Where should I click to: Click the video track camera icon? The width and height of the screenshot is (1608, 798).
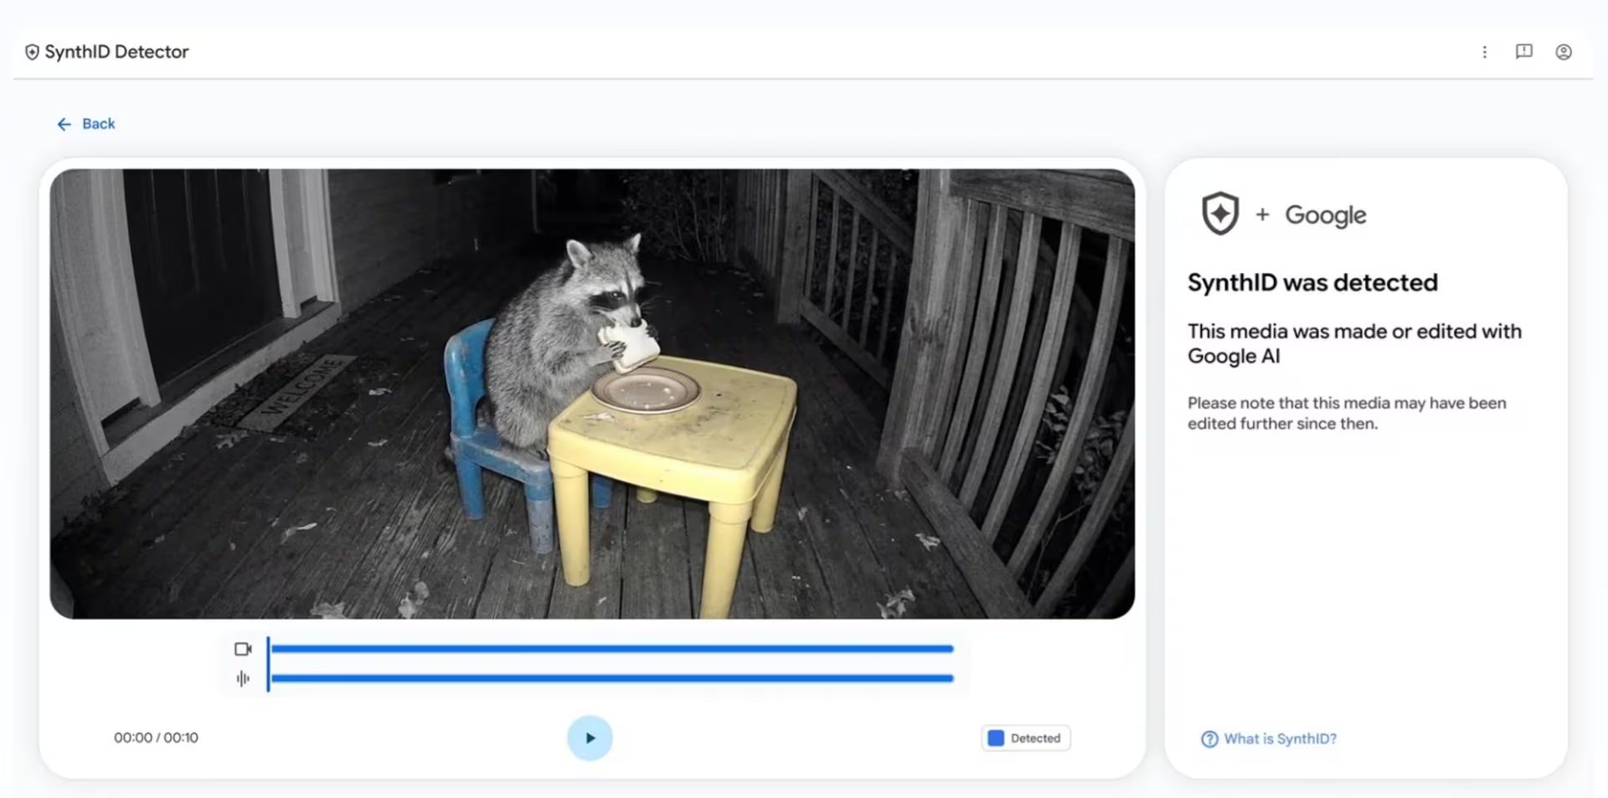click(243, 649)
